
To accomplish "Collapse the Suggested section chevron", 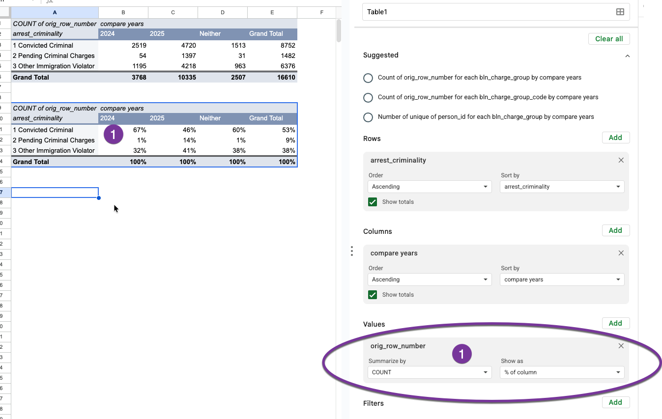I will 627,56.
